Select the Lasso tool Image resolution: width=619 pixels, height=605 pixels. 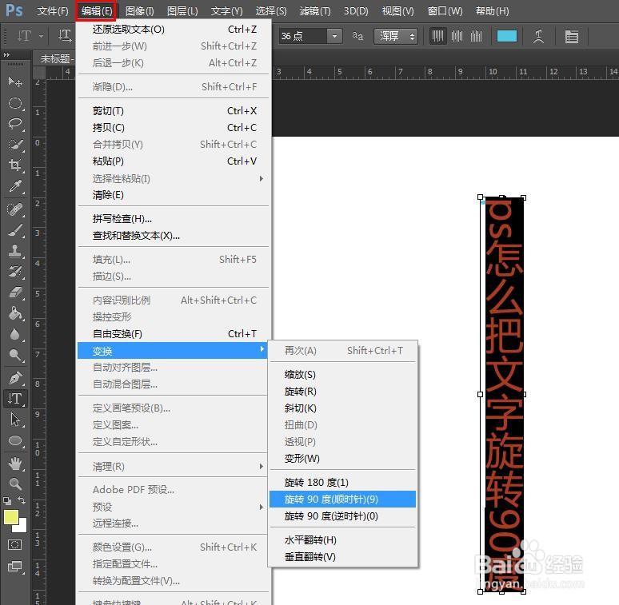(15, 123)
